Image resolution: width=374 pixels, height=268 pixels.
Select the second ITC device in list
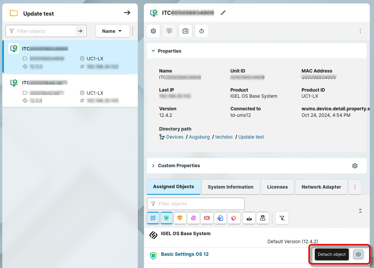[x=70, y=91]
